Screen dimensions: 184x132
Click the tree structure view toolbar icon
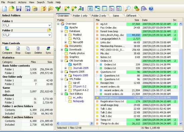coord(111,9)
